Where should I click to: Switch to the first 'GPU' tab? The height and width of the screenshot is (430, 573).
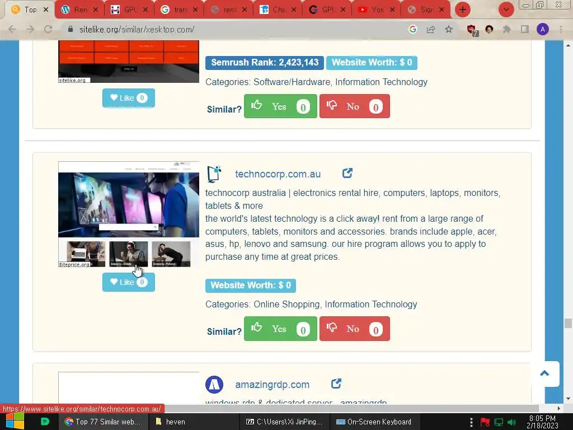pyautogui.click(x=129, y=10)
